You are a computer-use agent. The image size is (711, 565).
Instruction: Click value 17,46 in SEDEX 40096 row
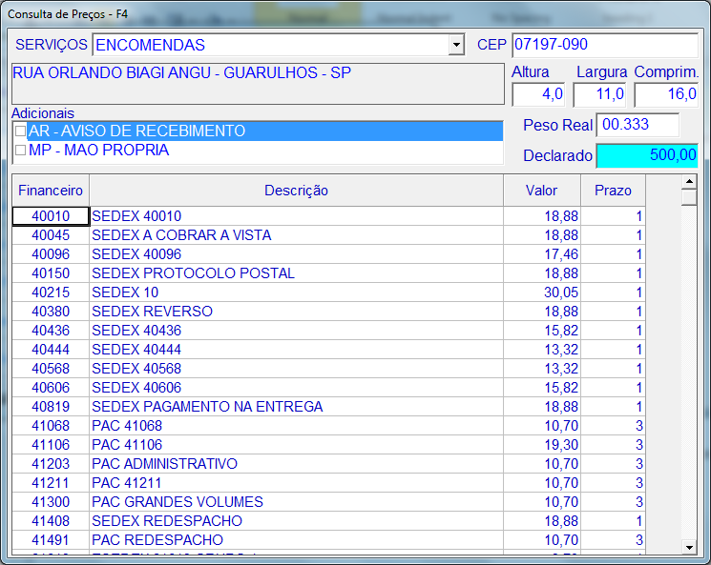pyautogui.click(x=542, y=254)
